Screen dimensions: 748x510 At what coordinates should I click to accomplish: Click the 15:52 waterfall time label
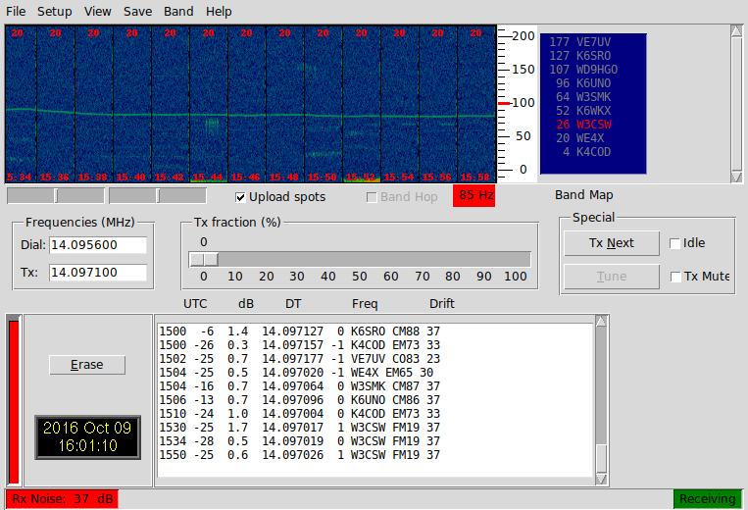[361, 177]
